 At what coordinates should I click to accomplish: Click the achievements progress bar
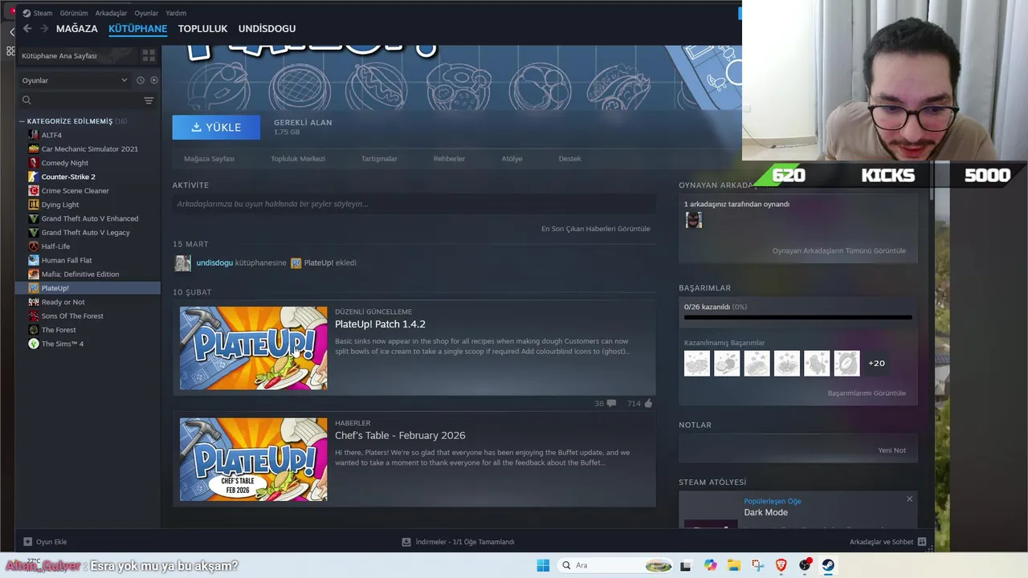[x=798, y=318]
